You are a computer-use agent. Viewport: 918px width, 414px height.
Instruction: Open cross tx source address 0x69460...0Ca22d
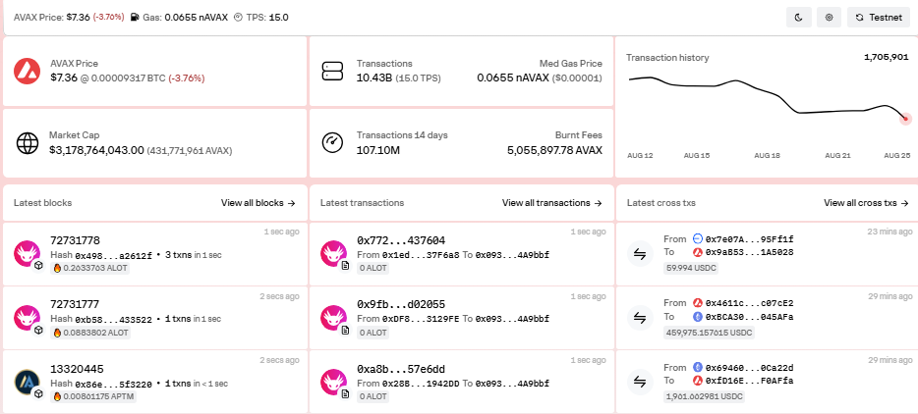(x=749, y=368)
